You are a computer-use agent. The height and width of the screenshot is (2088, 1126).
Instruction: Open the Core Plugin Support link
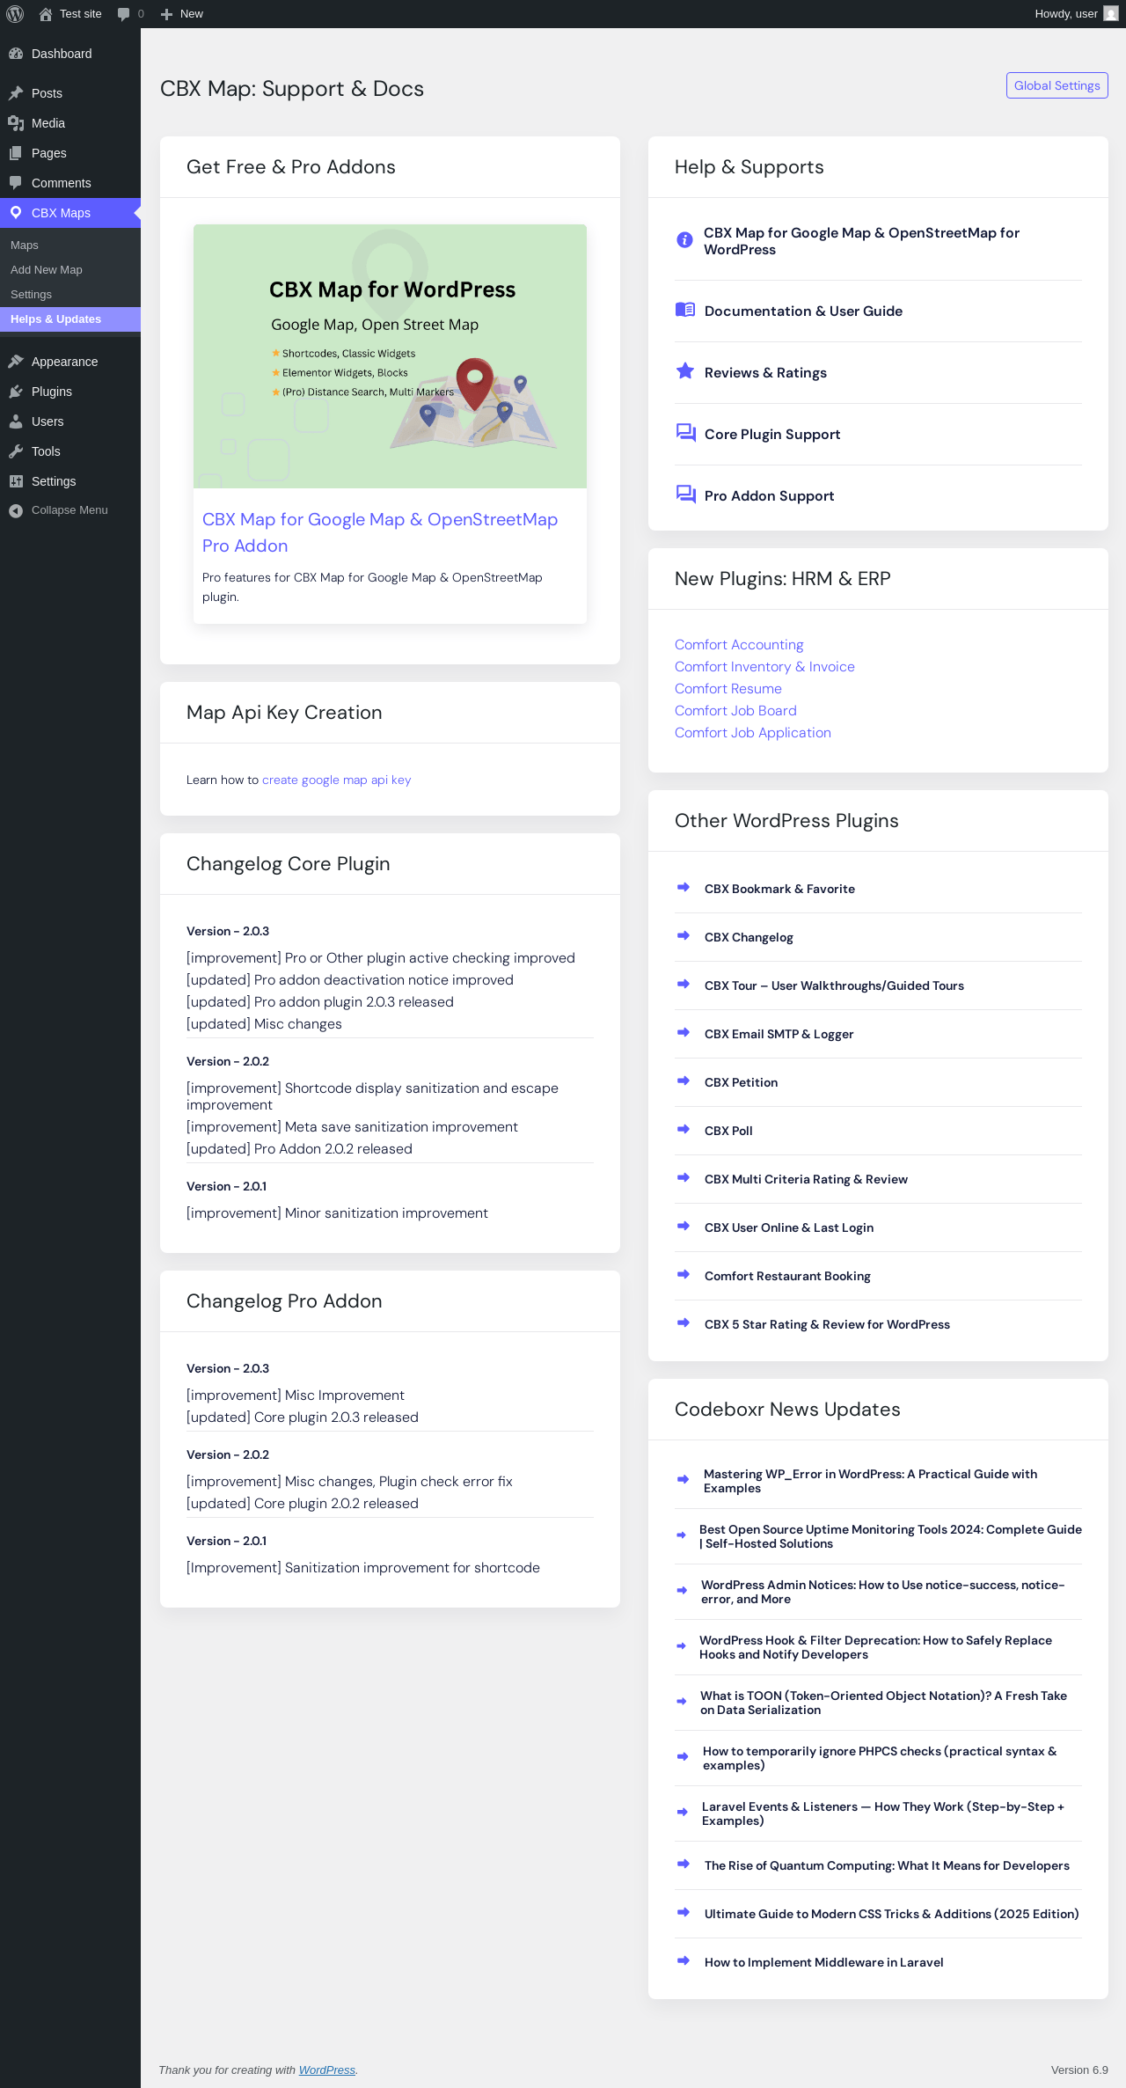772,435
